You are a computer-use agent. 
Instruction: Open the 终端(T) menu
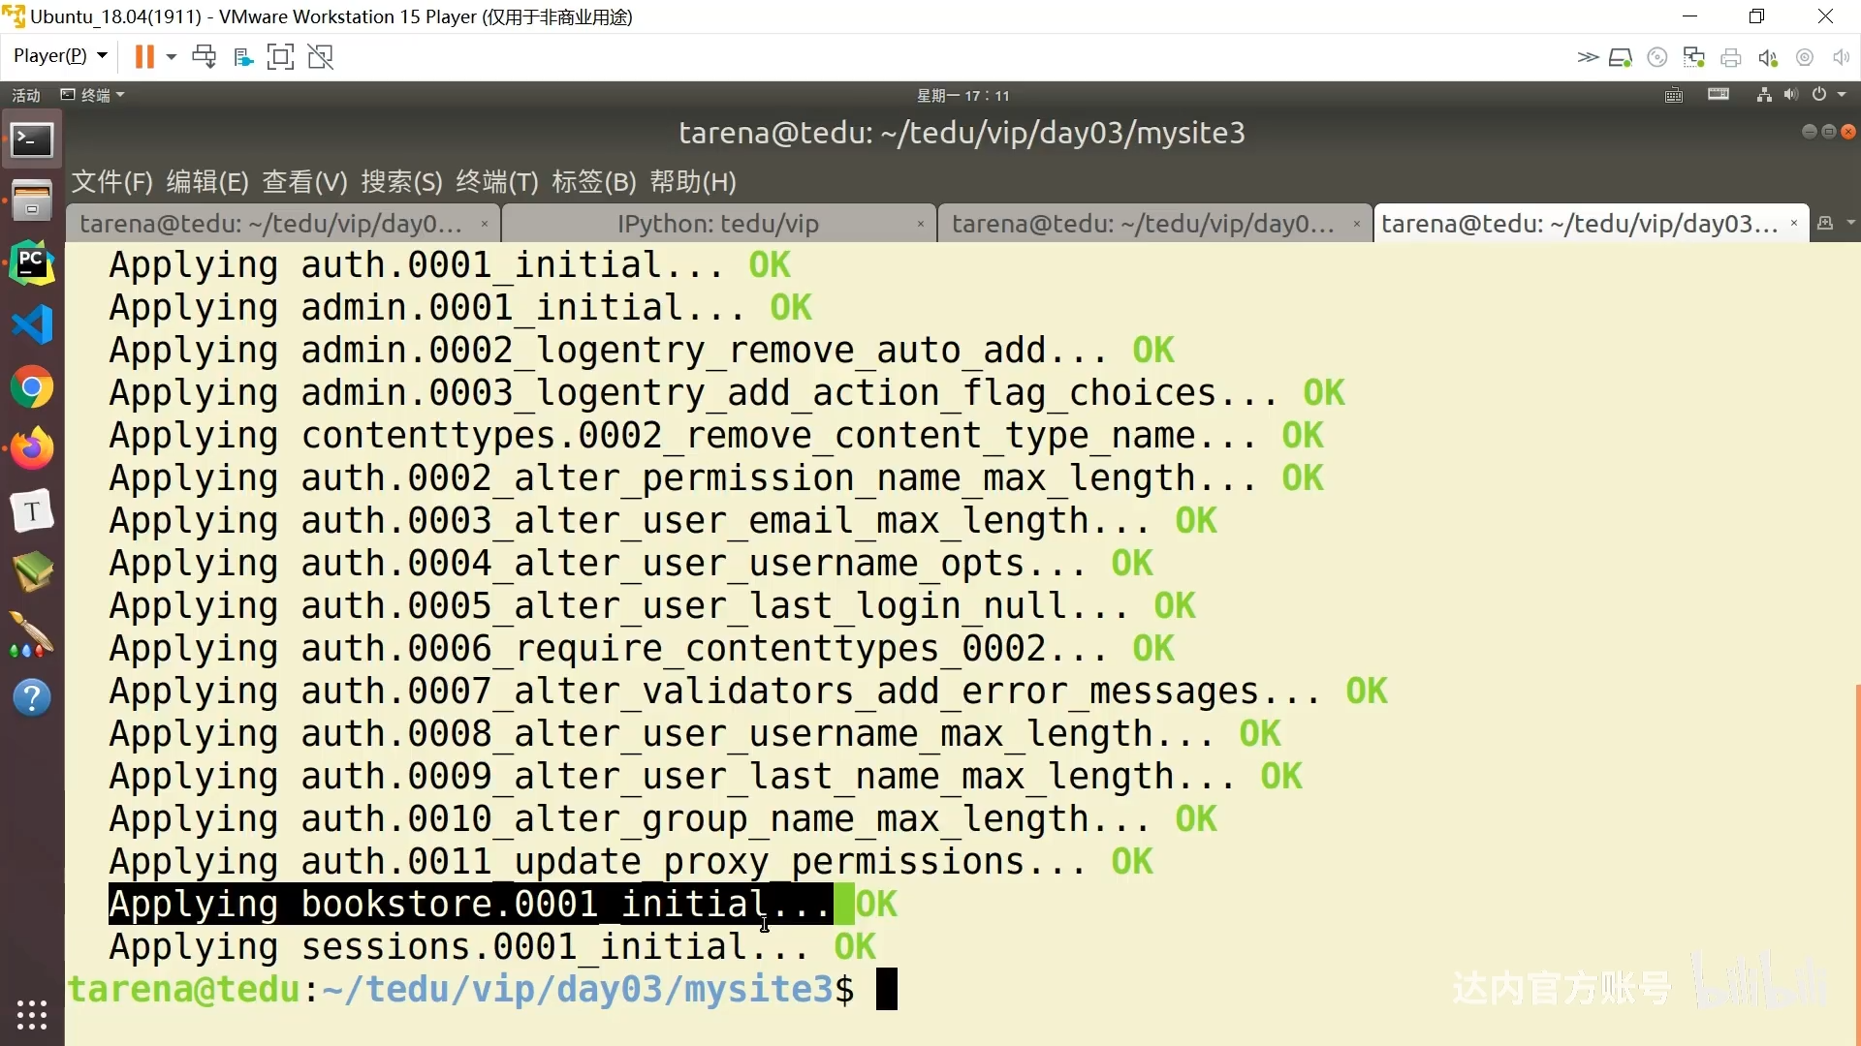tap(496, 182)
